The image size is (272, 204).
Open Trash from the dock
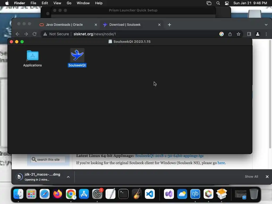click(254, 194)
